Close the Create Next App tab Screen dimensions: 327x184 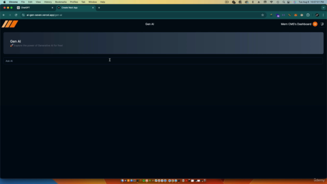click(x=93, y=8)
